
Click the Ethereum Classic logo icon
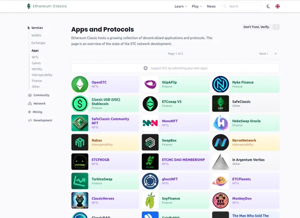click(29, 6)
